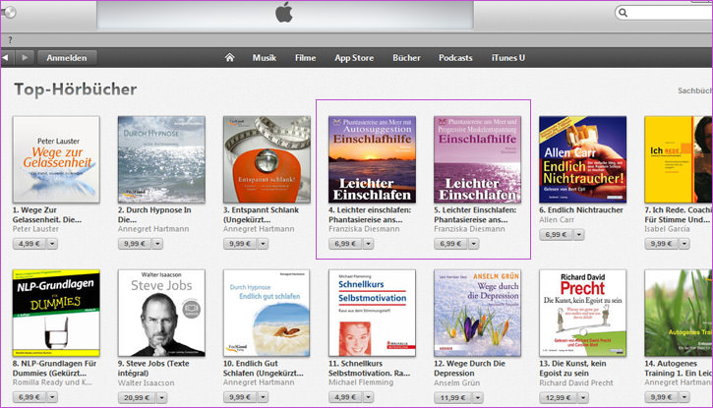Viewport: 713px width, 408px height.
Task: Open the Schnellkurs Selbstmotivation cover
Action: [372, 313]
